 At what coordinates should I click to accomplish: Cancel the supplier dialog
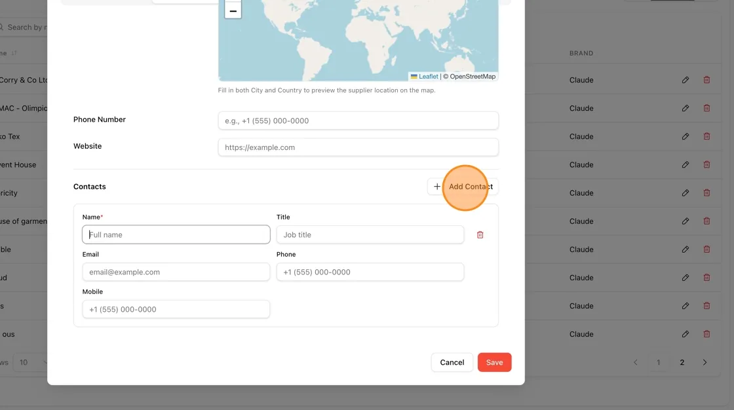452,362
